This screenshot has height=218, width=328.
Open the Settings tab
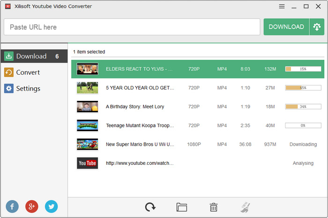34,88
